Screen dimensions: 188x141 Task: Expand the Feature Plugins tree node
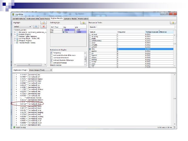point(15,34)
